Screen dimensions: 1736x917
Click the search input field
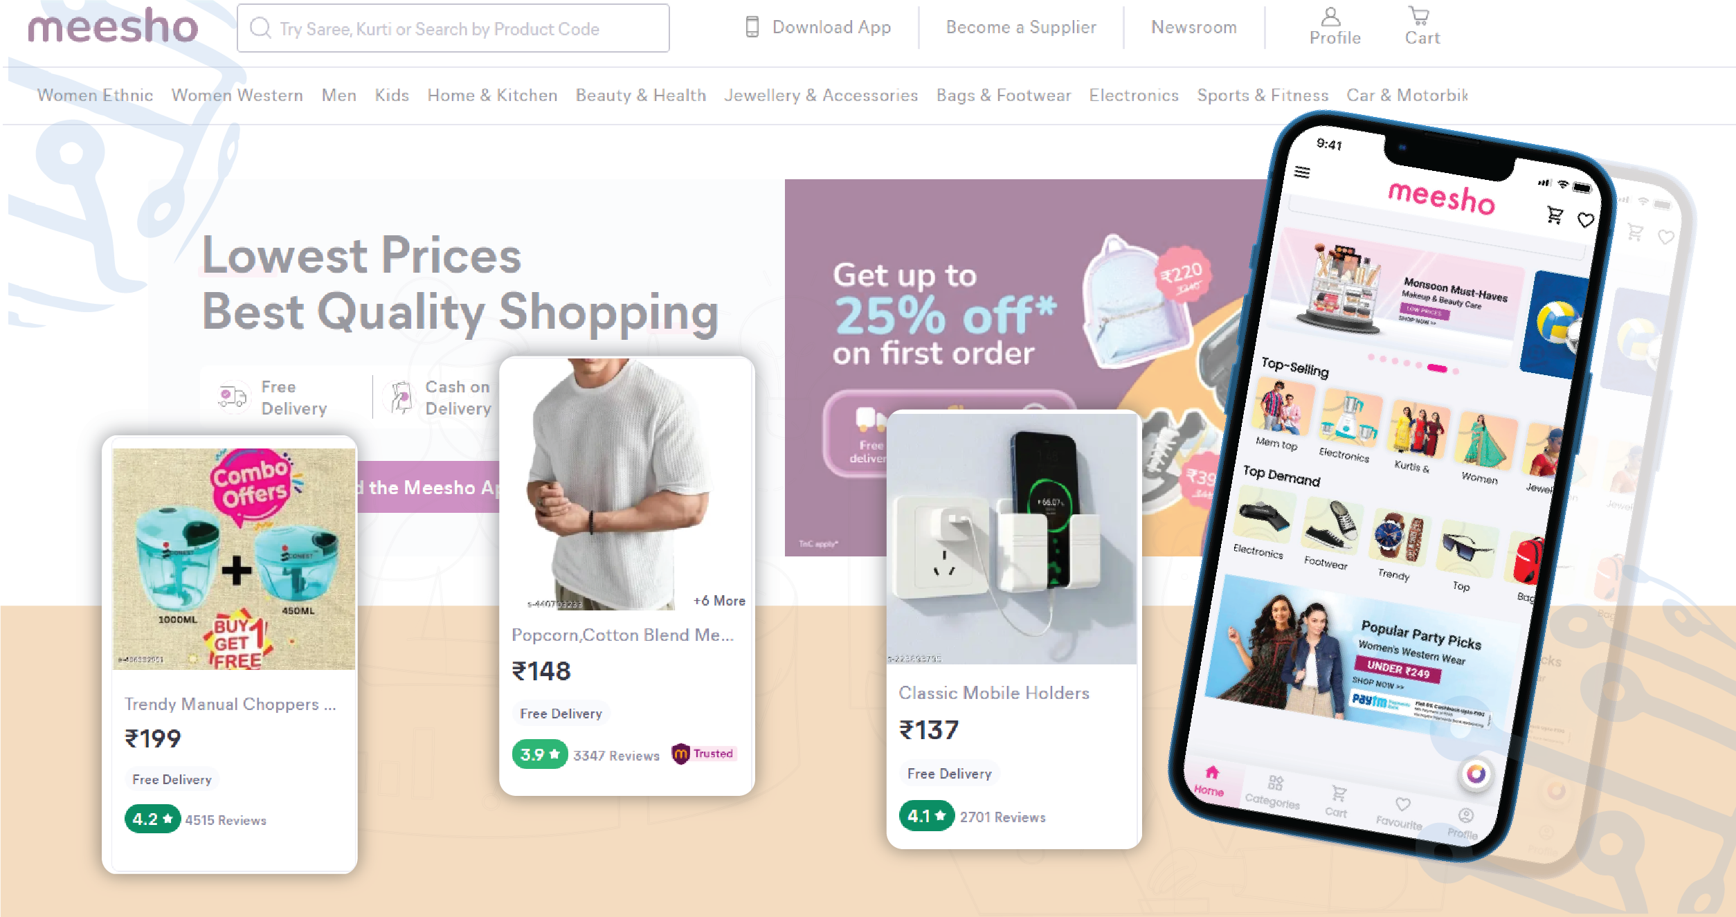pos(453,28)
